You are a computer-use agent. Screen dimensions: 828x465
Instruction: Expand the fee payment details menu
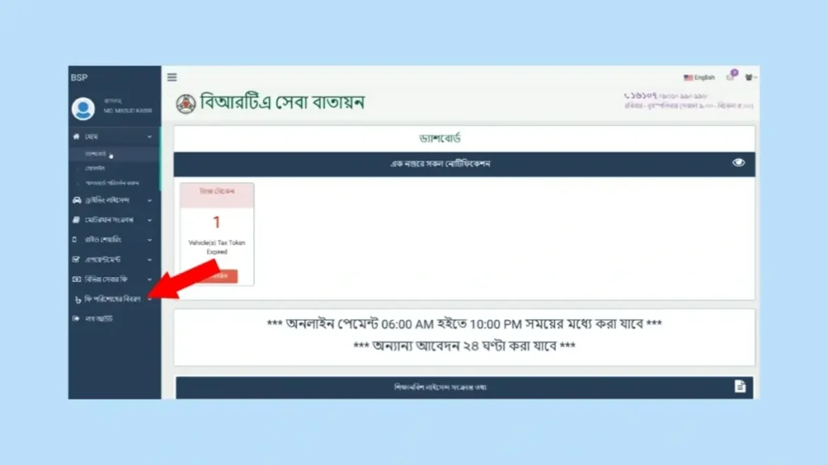[112, 299]
